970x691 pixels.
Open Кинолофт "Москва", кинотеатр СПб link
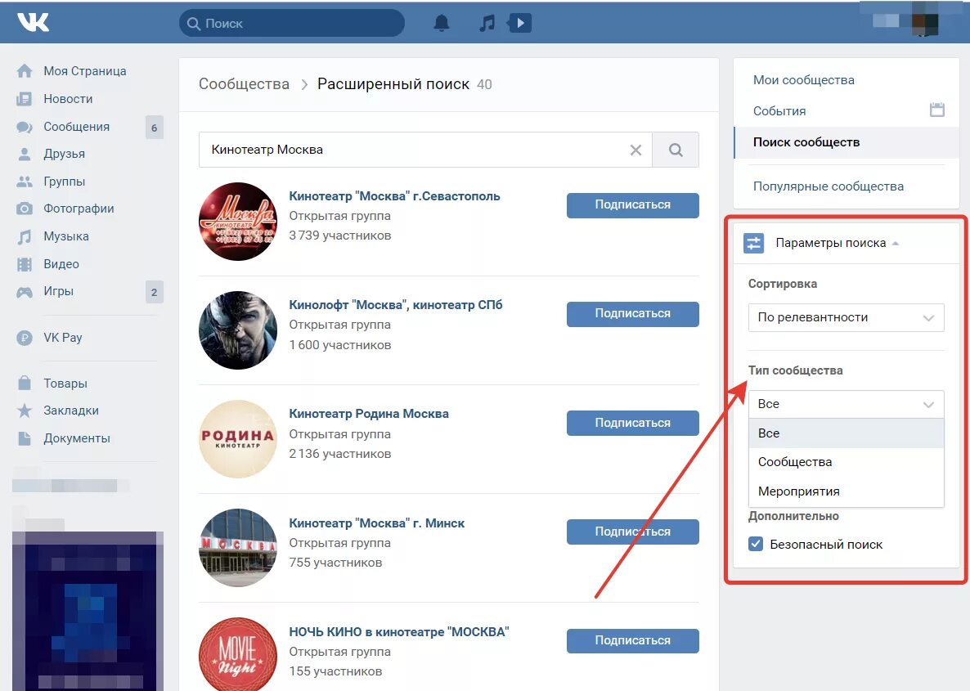[x=395, y=305]
